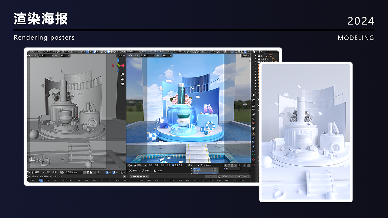
Task: Open 图像 menu in image editor header
Action: coord(54,172)
